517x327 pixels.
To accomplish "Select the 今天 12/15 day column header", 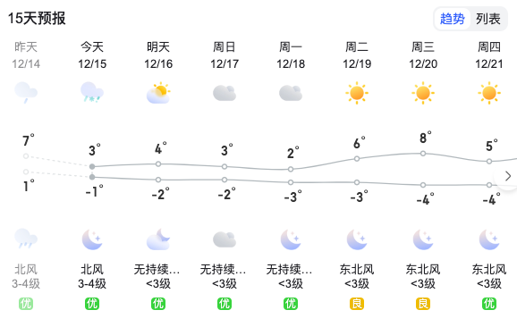I will (92, 55).
